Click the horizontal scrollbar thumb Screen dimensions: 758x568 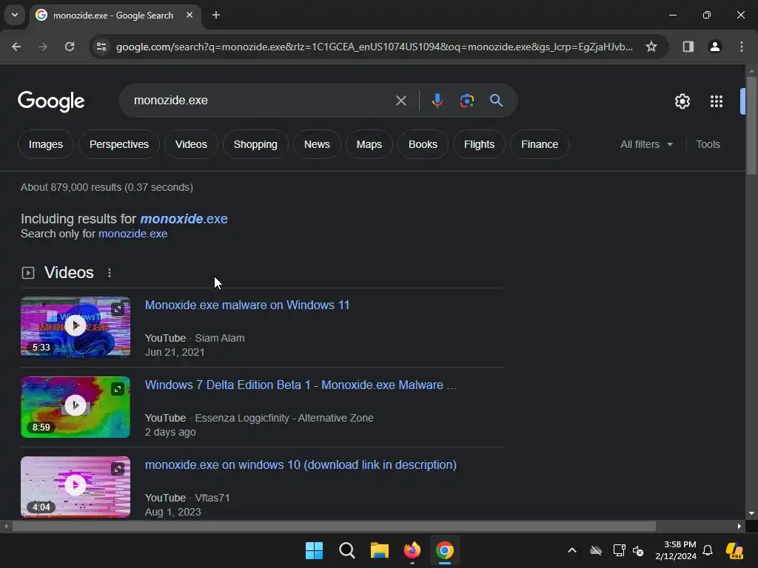(334, 526)
